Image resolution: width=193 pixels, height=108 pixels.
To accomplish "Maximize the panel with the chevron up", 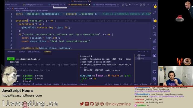I will (x=144, y=52).
